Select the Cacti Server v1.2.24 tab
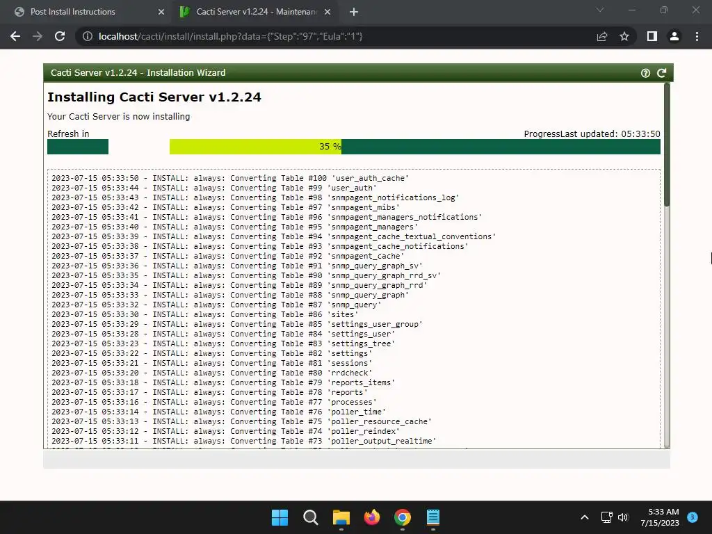Image resolution: width=712 pixels, height=534 pixels. pos(257,12)
